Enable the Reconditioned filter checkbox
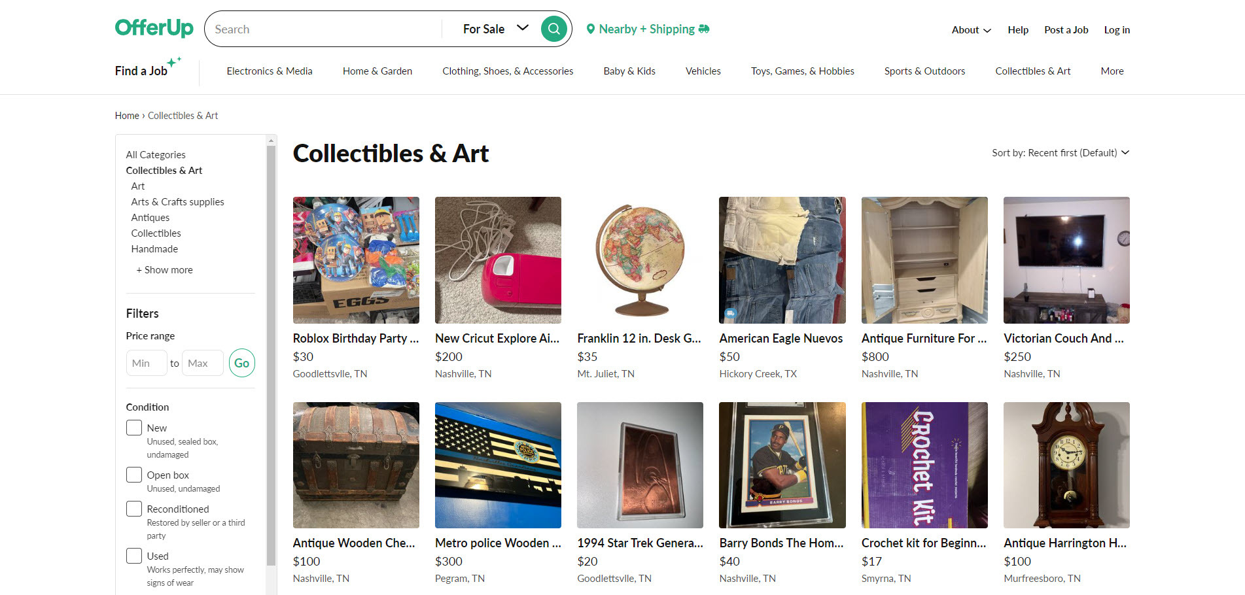Screen dimensions: 1245x595 [133, 508]
